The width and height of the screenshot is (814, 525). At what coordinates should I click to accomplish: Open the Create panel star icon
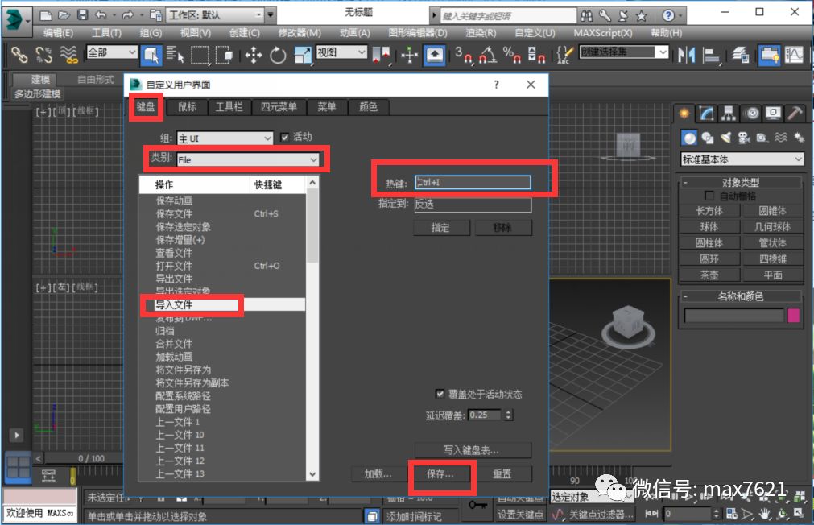tap(684, 114)
